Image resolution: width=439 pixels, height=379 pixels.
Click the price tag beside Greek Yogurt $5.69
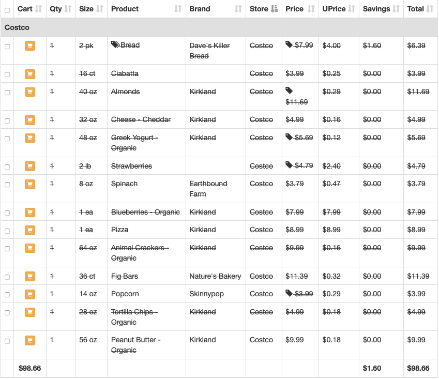(289, 137)
